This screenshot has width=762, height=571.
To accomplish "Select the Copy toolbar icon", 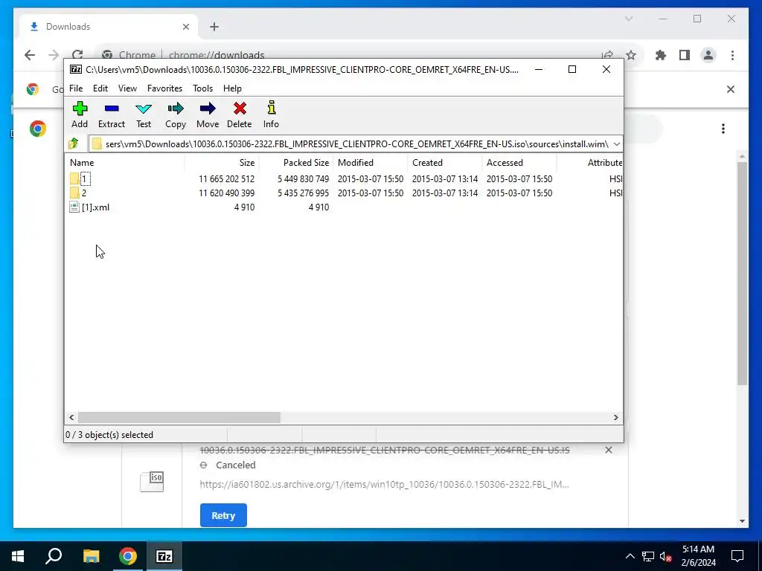I will pyautogui.click(x=176, y=114).
